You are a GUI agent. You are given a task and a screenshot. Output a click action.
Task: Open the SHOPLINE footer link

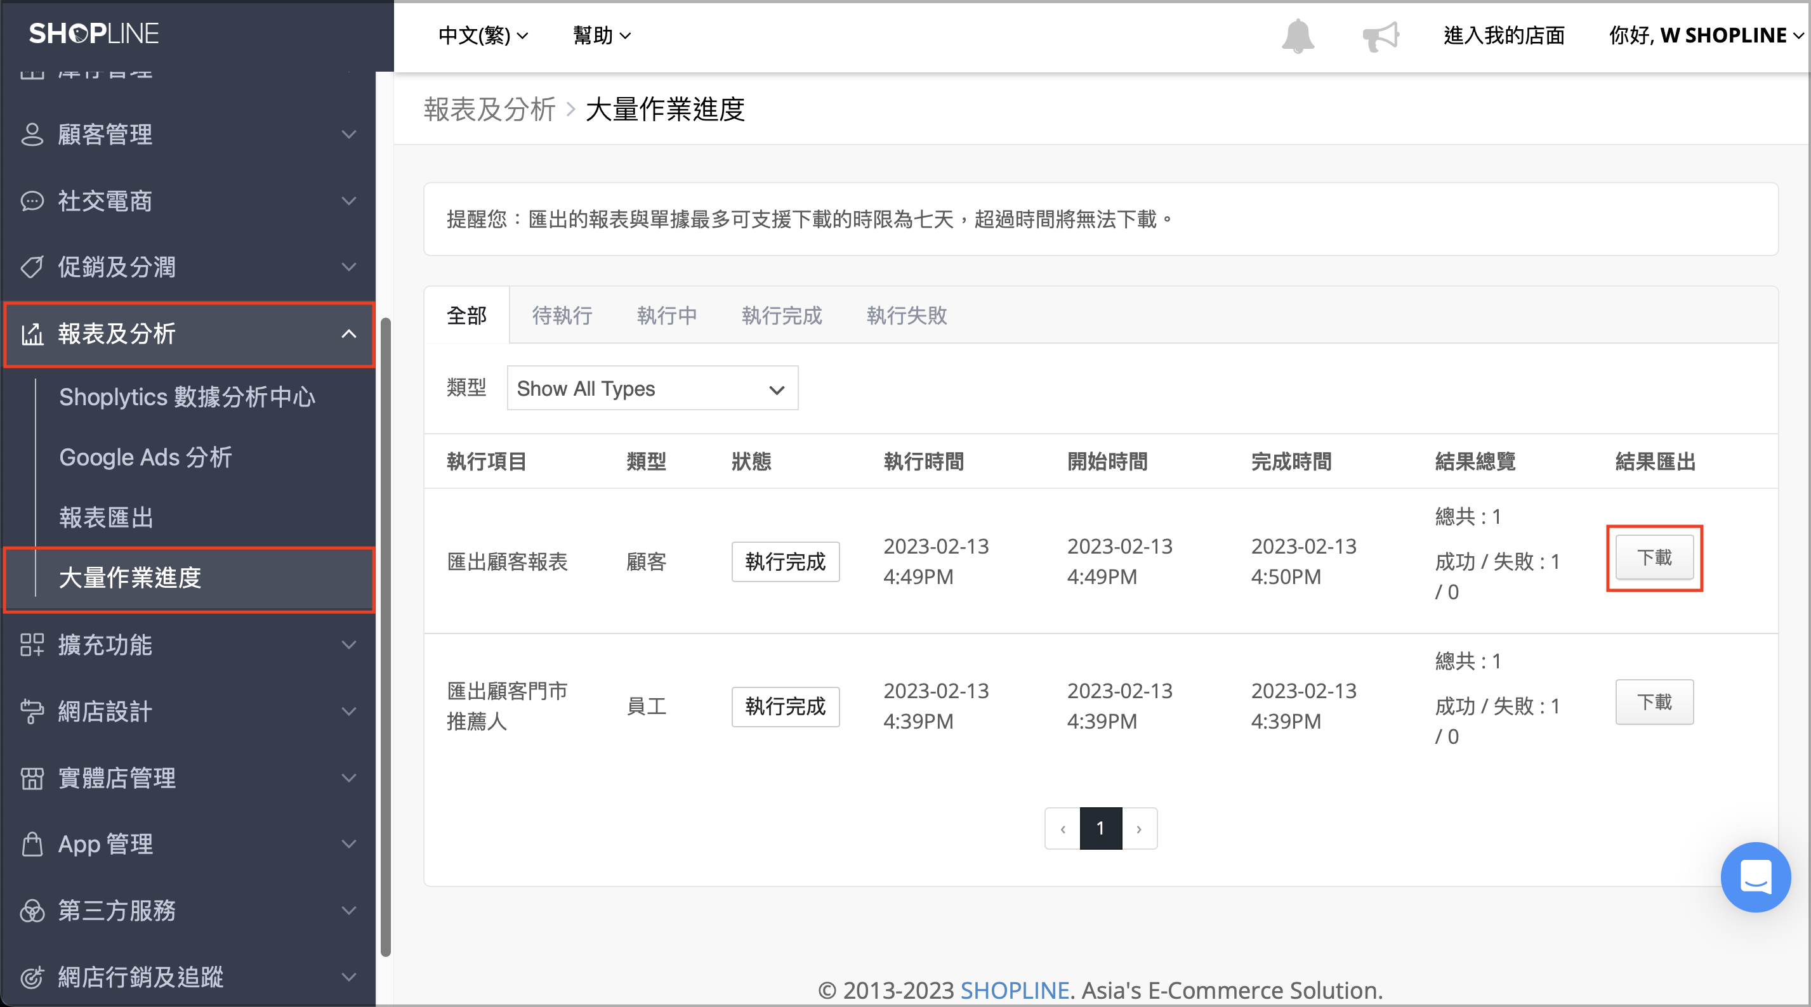click(1015, 990)
